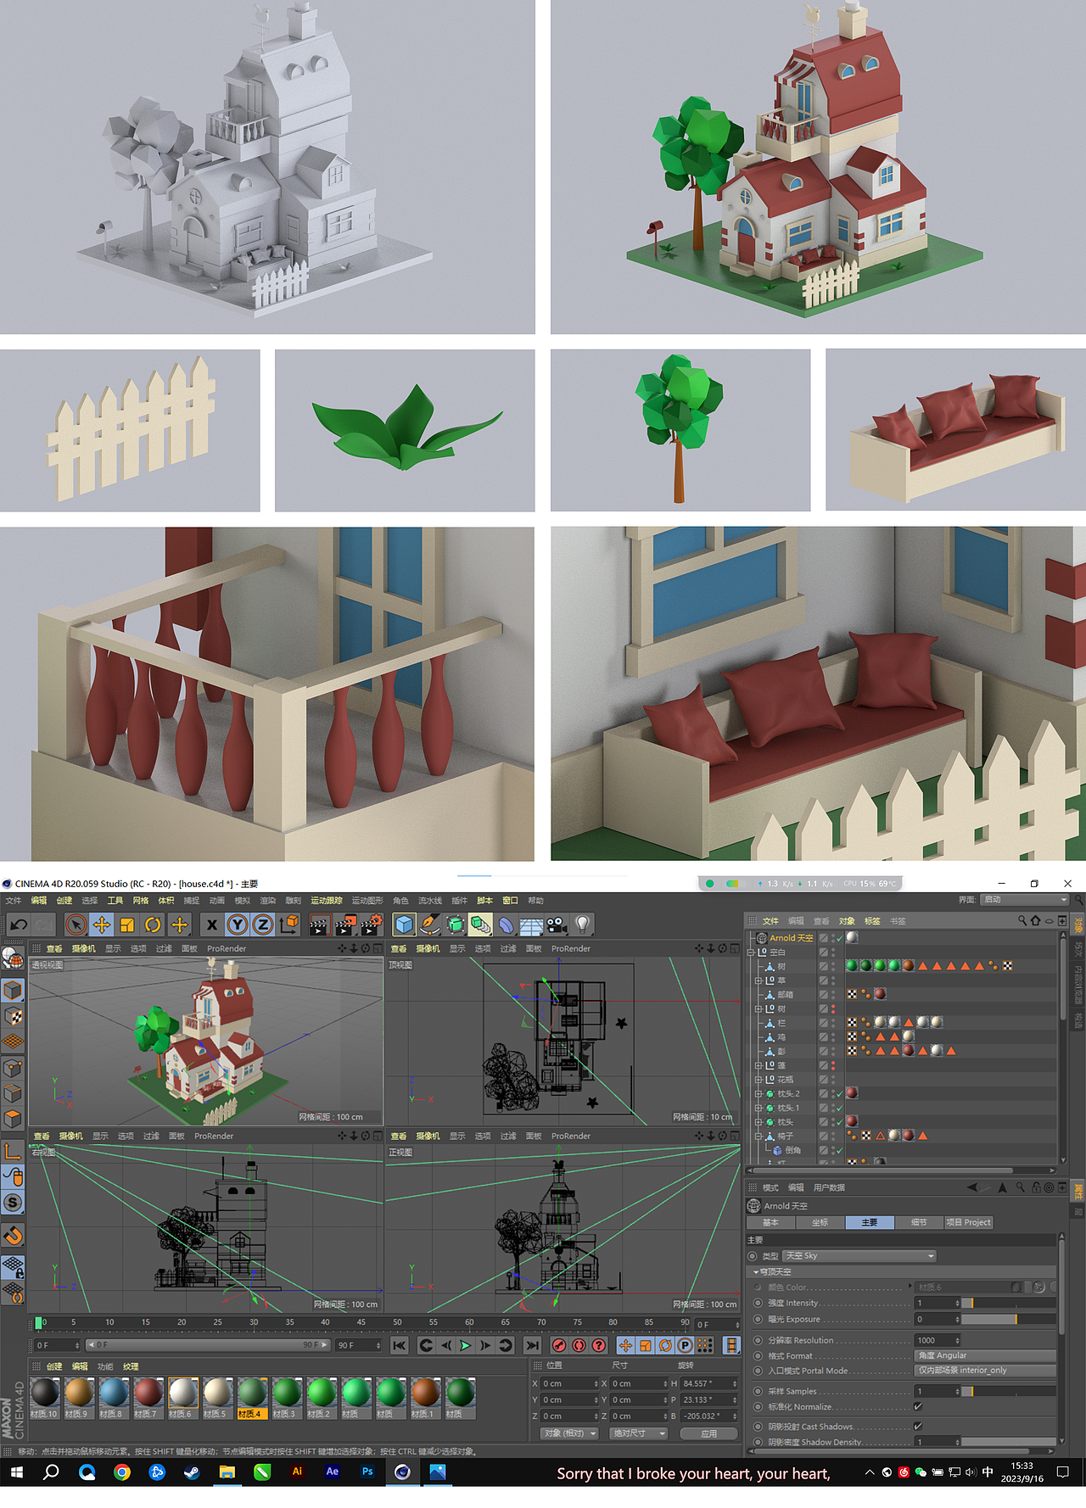
Task: Click the Undo arrow icon
Action: [x=19, y=924]
